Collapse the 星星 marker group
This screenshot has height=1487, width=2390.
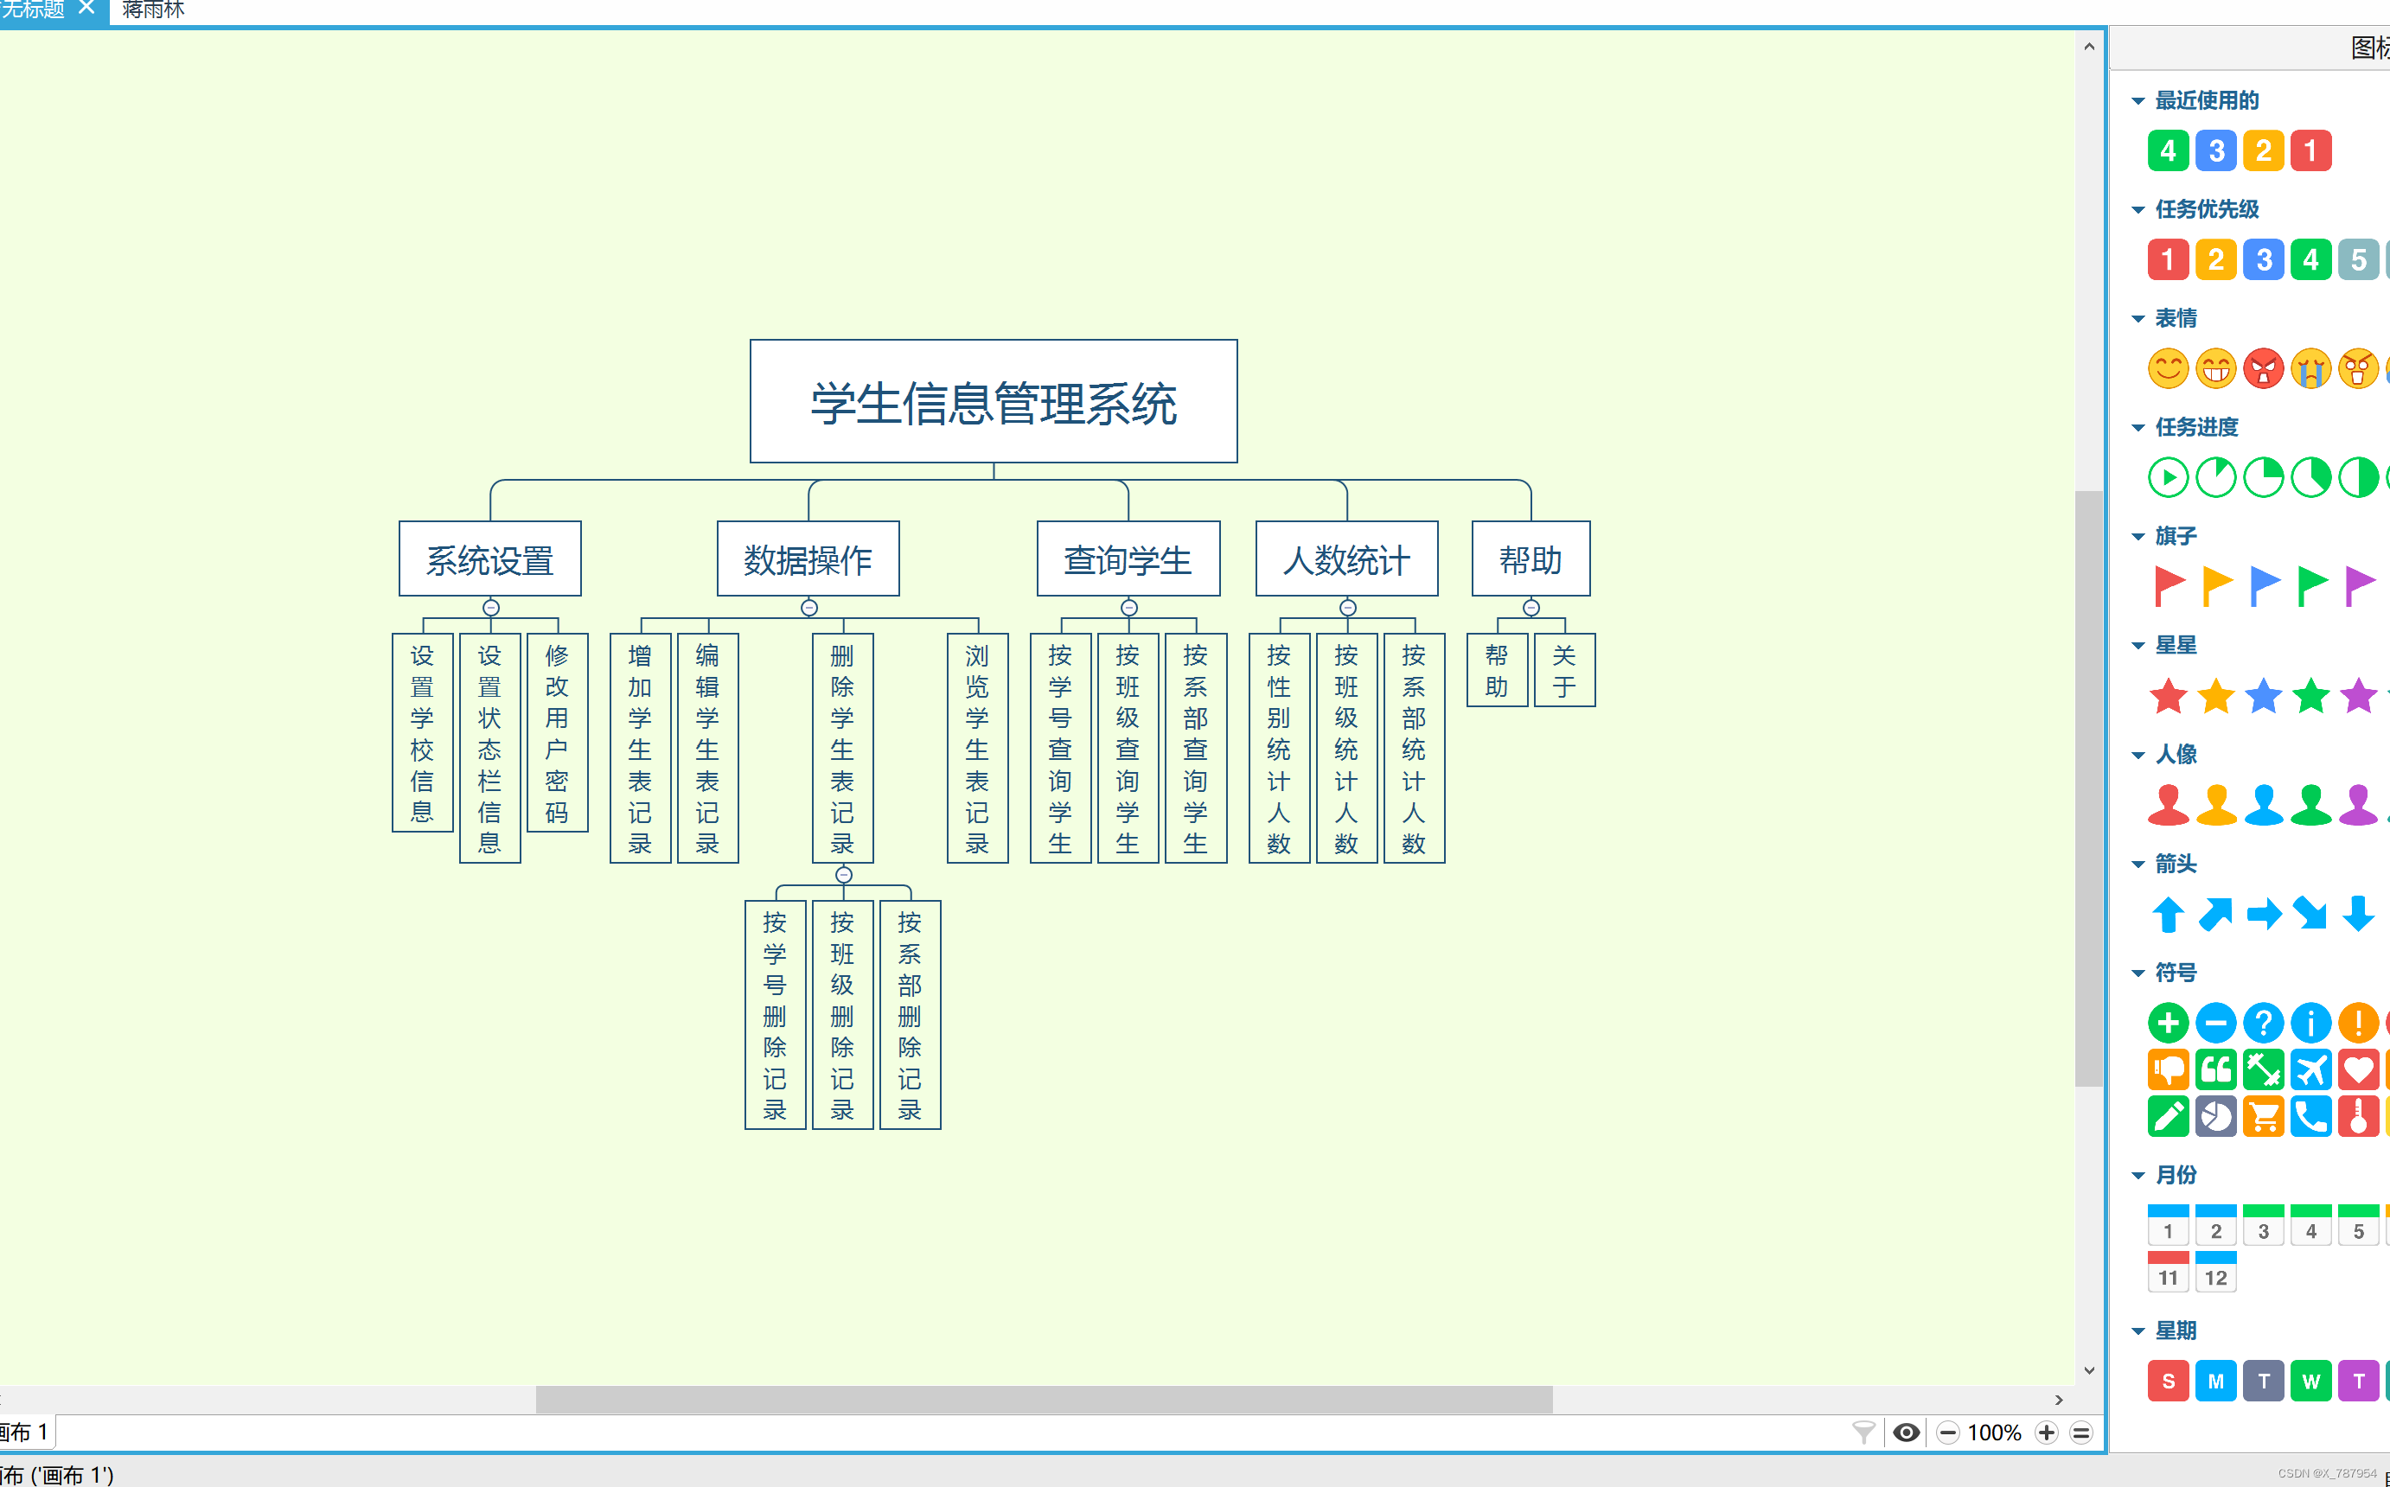click(x=2138, y=646)
